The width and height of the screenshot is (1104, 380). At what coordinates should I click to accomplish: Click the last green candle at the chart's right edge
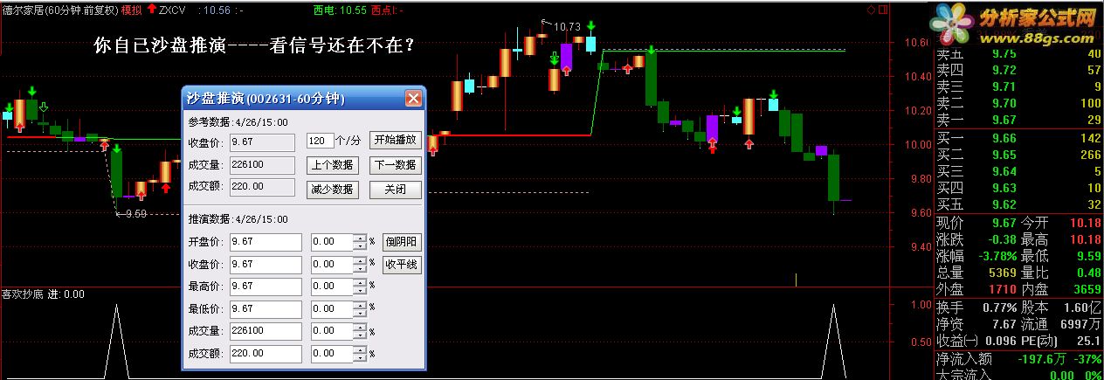coord(834,178)
